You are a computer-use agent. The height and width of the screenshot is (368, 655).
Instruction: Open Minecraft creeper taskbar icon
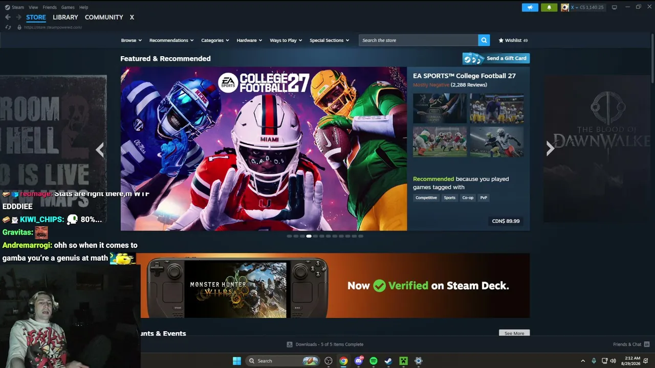coord(403,361)
